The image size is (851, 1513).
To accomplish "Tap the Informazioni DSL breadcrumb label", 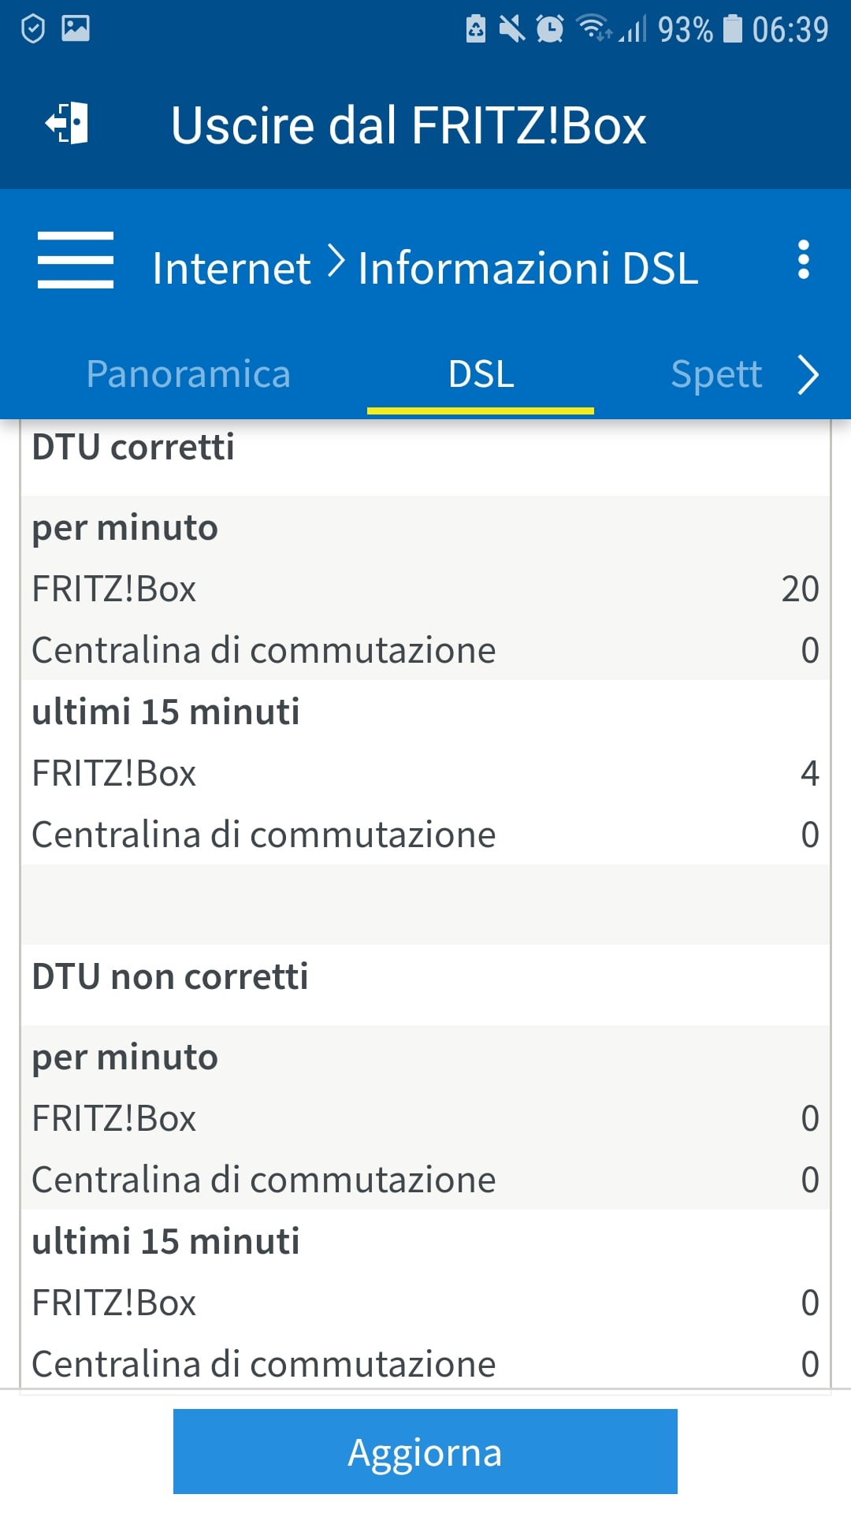I will pyautogui.click(x=528, y=268).
